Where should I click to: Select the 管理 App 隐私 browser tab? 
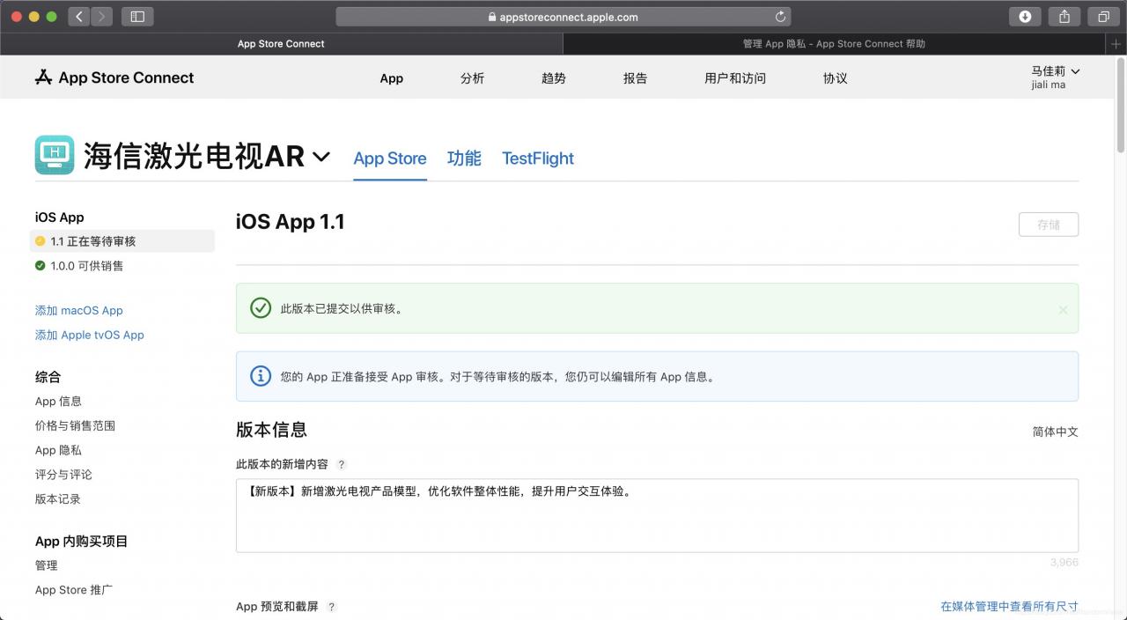click(x=834, y=44)
